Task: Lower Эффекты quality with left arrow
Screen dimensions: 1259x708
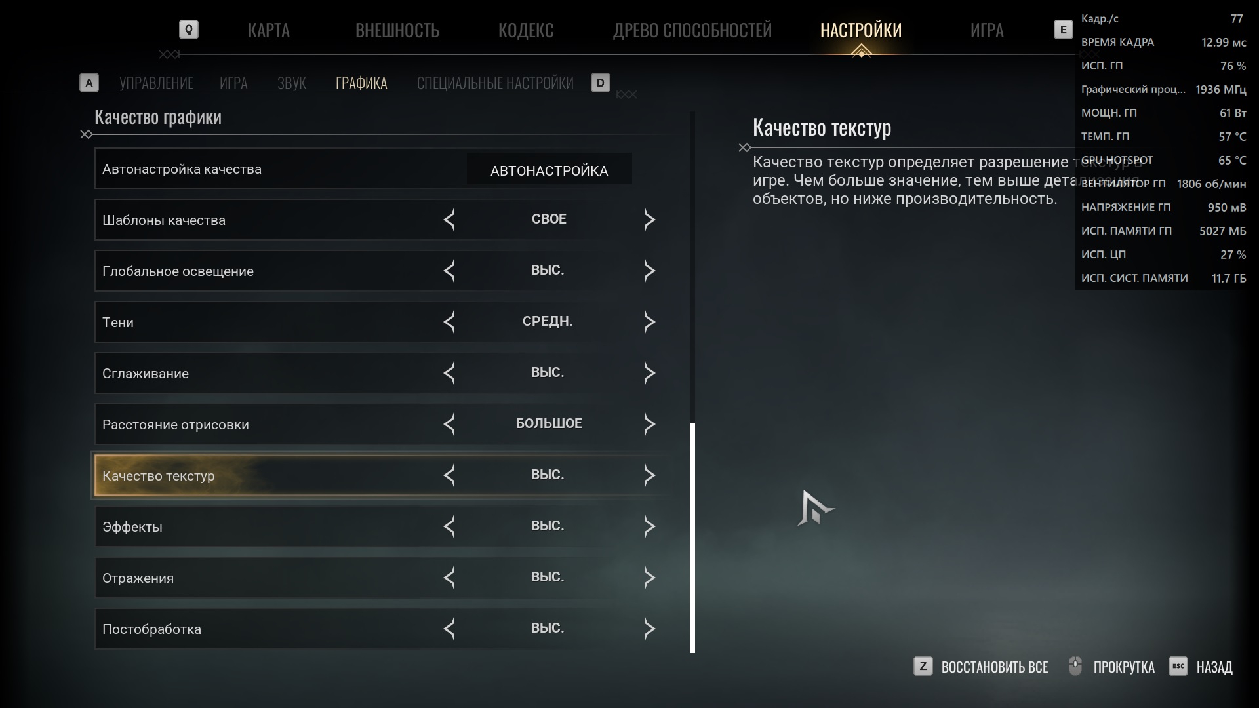Action: [449, 526]
